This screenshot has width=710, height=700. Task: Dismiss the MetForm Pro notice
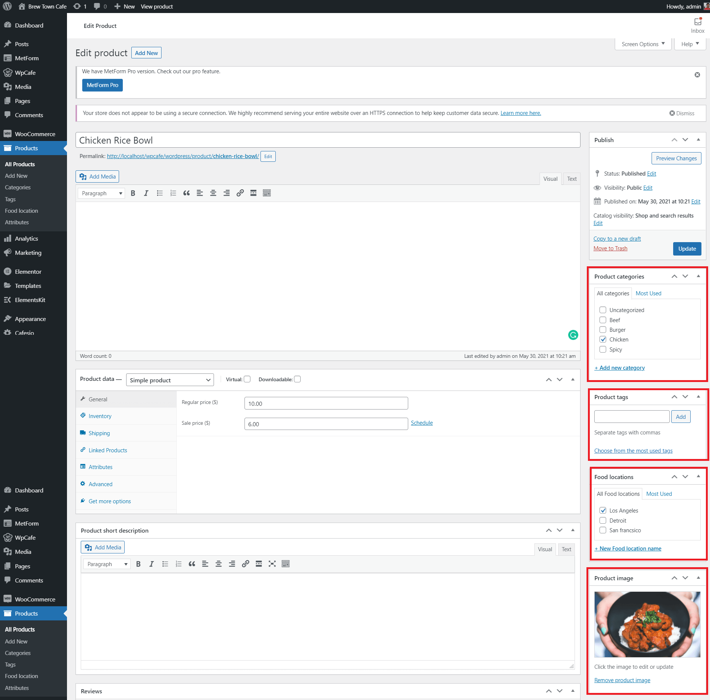tap(697, 75)
